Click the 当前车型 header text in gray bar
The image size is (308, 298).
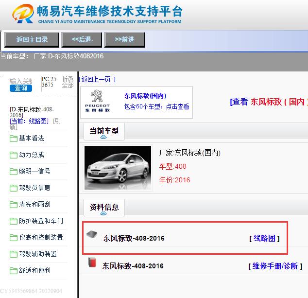[52, 56]
